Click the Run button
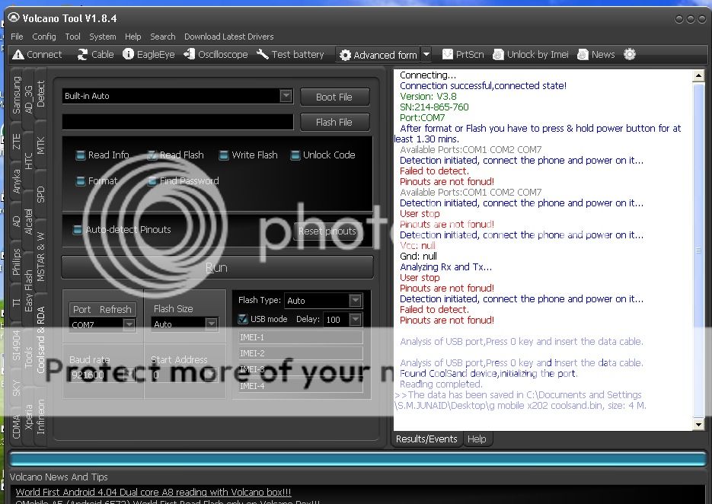The image size is (712, 504). coord(217,267)
